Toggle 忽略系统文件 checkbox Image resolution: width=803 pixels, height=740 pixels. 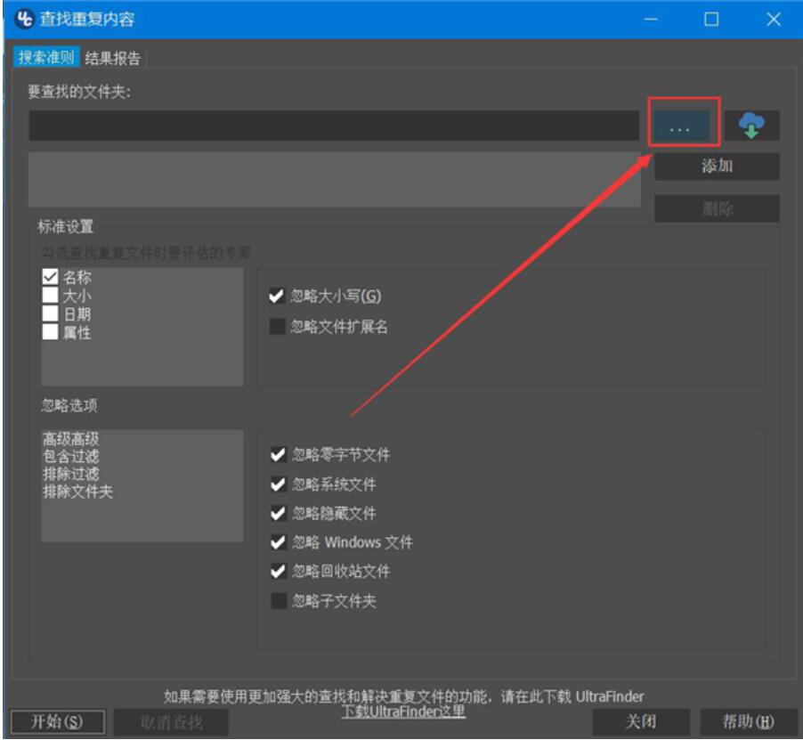pos(278,484)
